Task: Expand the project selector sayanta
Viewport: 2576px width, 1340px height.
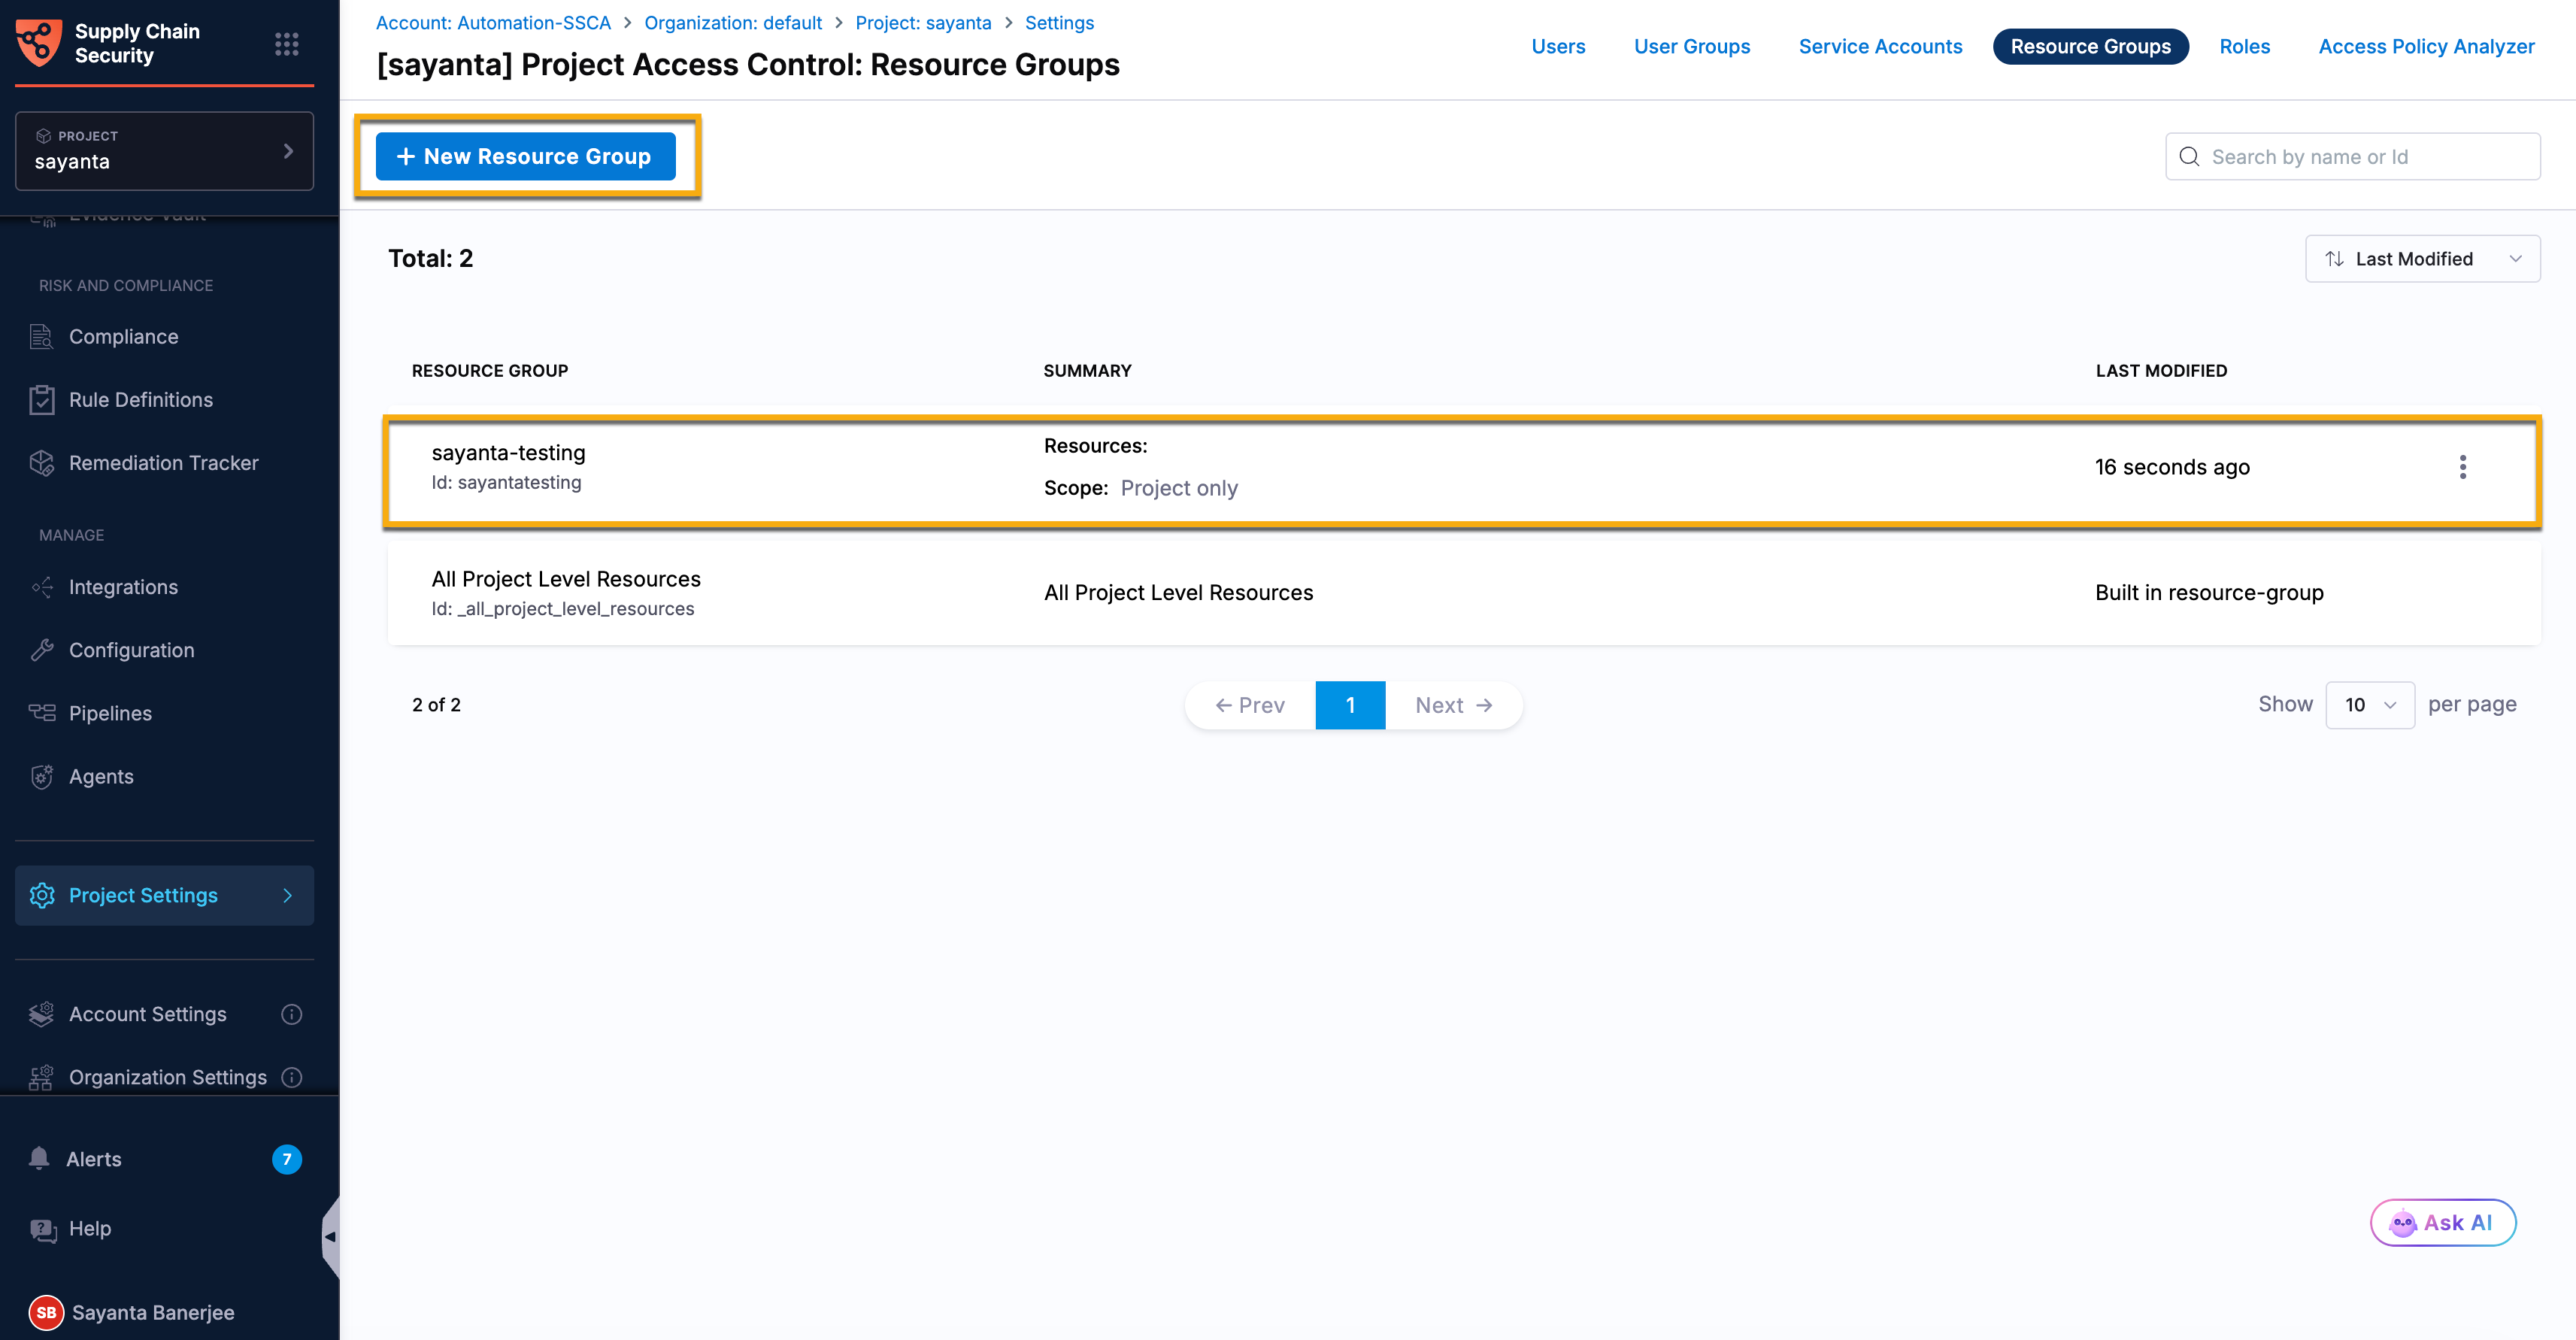Action: (165, 151)
